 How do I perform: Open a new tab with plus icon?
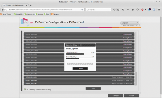point(31,5)
